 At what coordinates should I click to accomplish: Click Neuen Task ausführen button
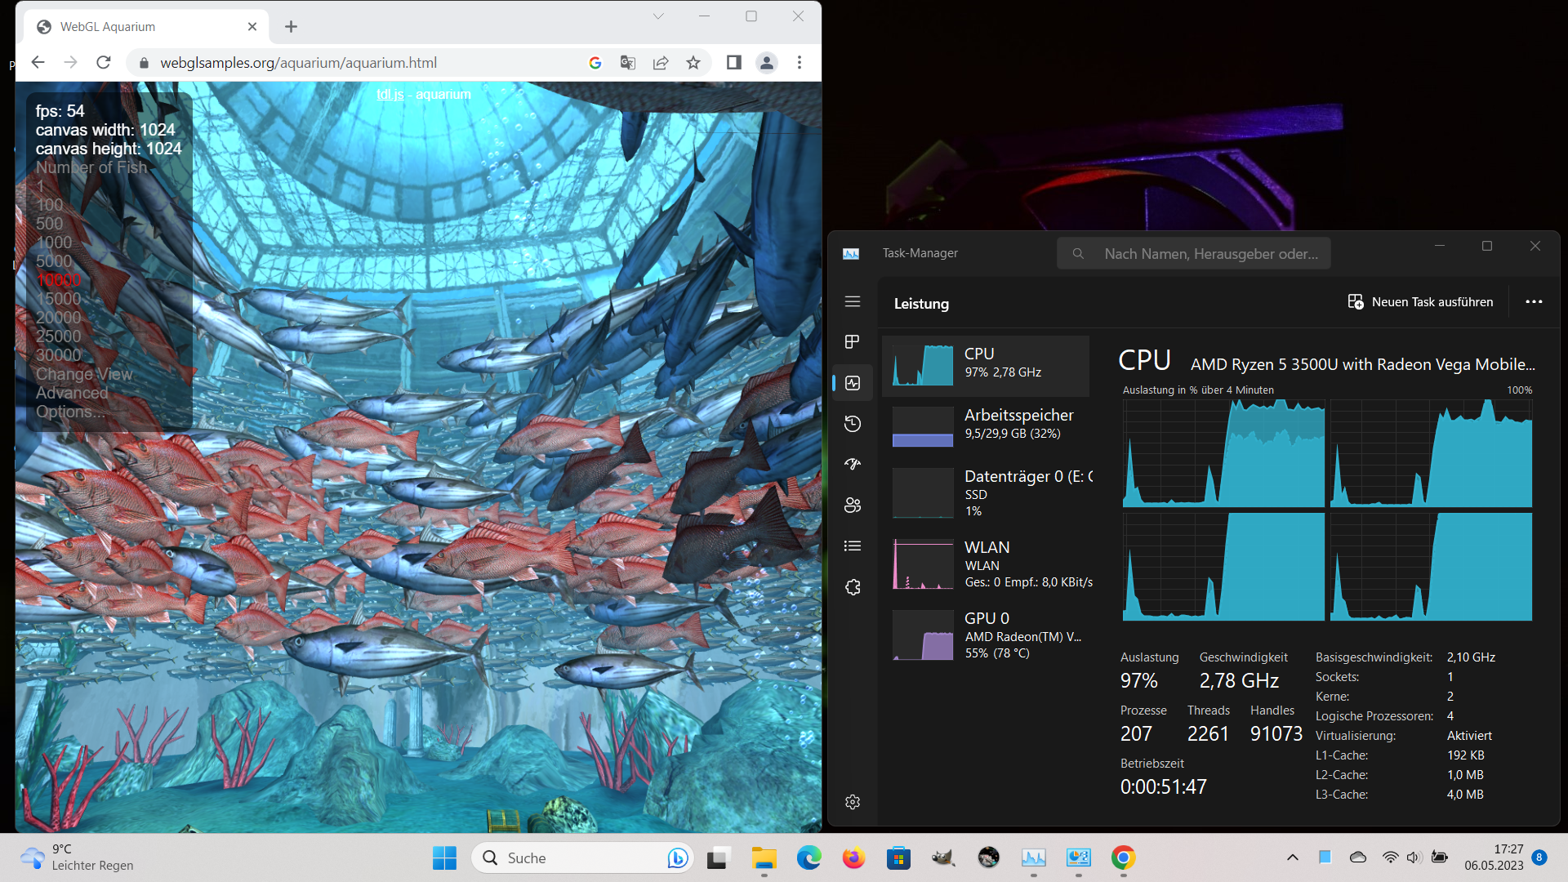tap(1420, 302)
